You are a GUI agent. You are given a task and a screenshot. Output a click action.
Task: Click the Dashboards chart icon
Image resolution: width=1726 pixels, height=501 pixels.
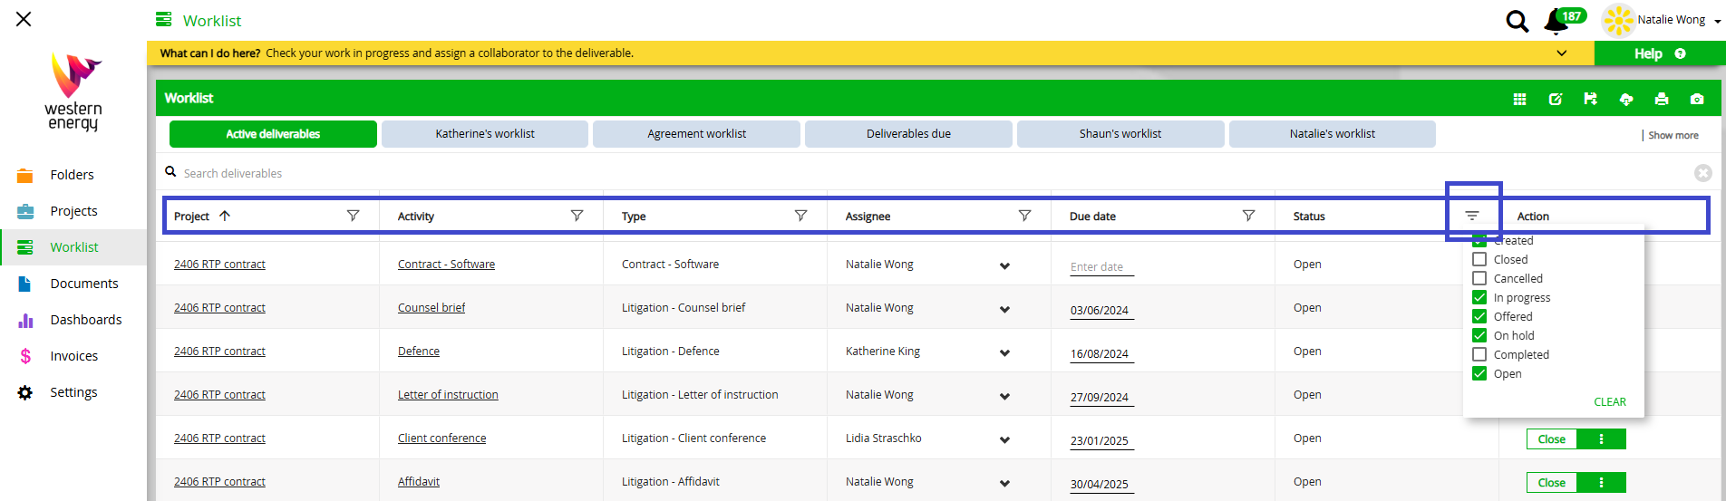pos(25,320)
